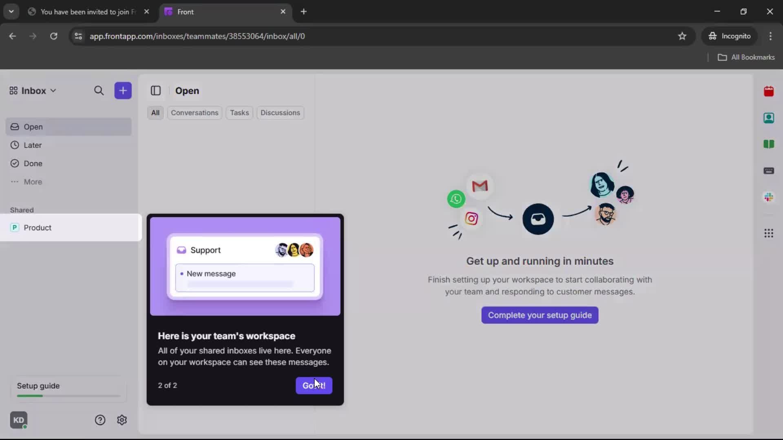Viewport: 783px width, 440px height.
Task: Open the contacts panel icon
Action: point(769,118)
